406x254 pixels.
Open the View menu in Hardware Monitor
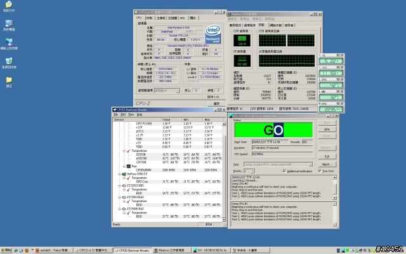pyautogui.click(x=131, y=114)
